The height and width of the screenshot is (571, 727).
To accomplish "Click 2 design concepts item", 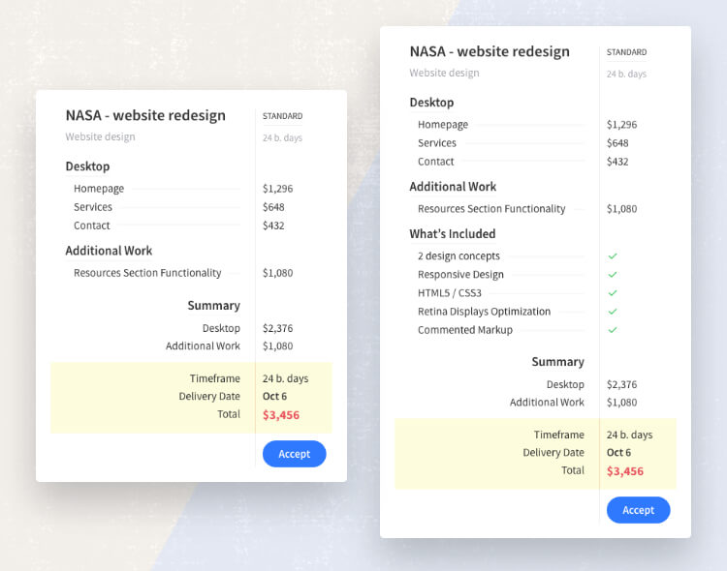I will point(459,256).
